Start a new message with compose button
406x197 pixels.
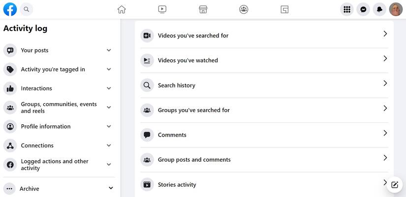point(394,185)
